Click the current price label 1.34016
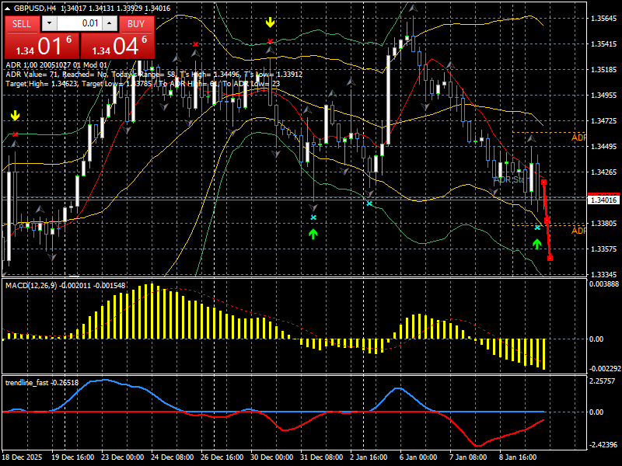Viewport: 622px width, 466px height. pyautogui.click(x=604, y=200)
